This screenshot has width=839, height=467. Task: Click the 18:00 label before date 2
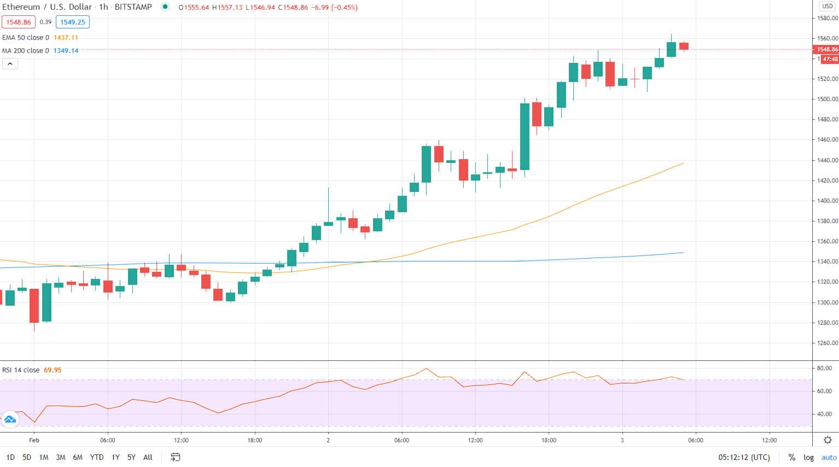255,440
